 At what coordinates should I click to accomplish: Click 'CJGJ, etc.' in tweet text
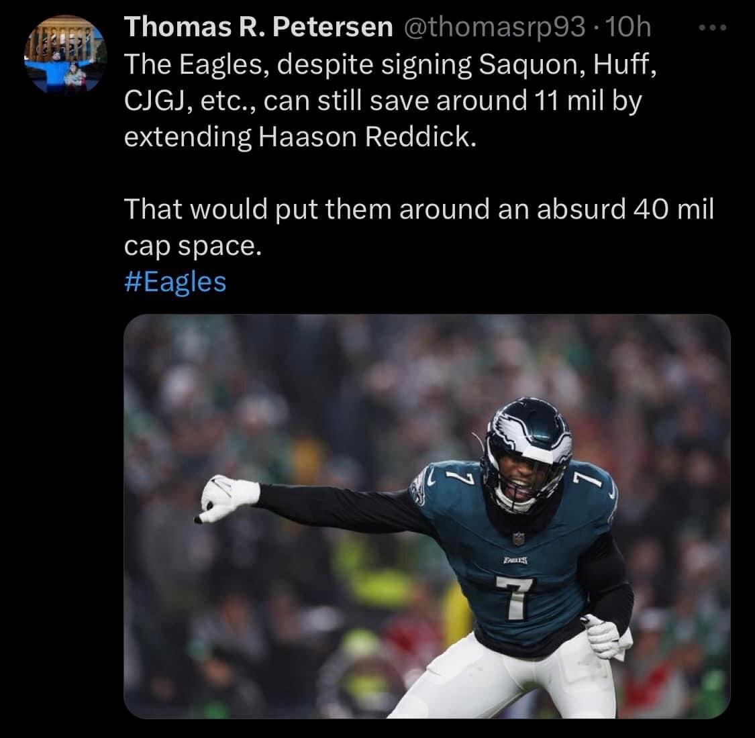coord(190,101)
